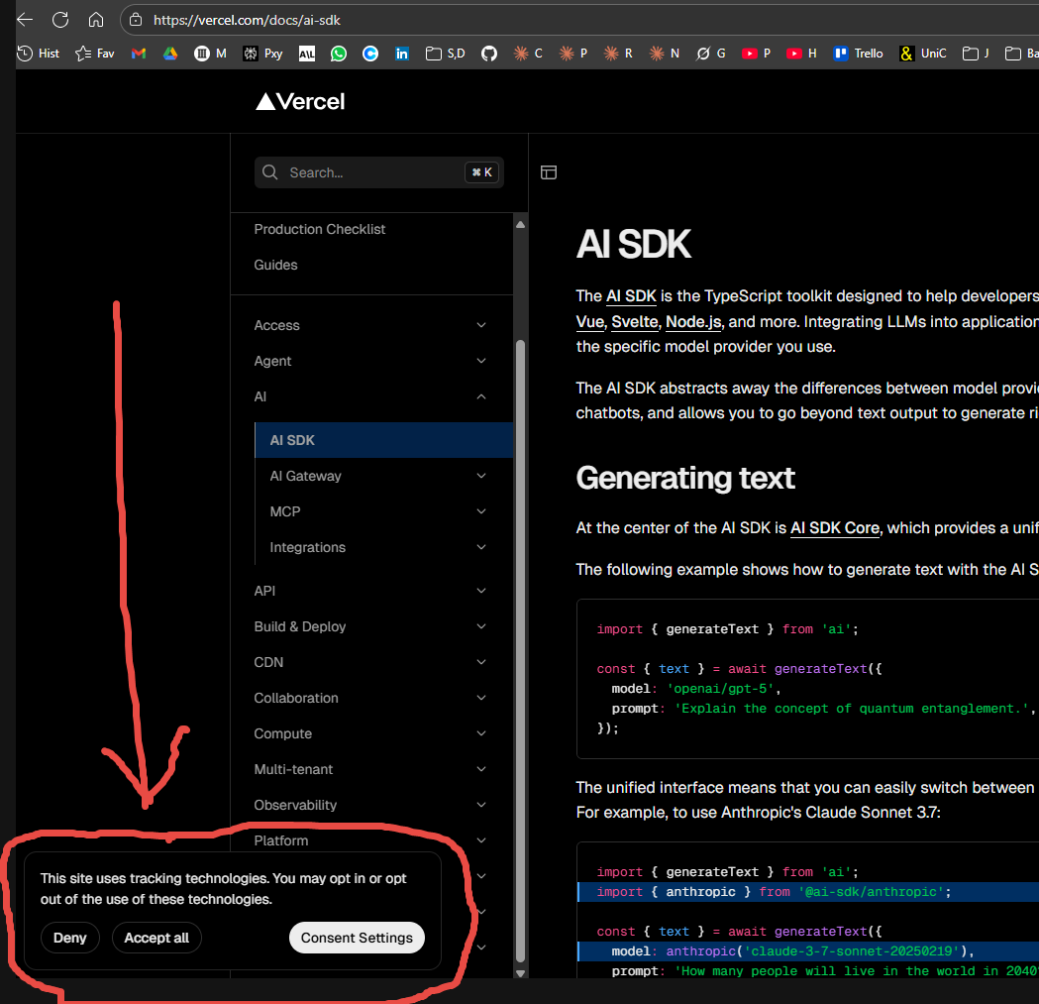This screenshot has width=1039, height=1004.
Task: Open the M bookmark with round icon
Action: pos(210,54)
